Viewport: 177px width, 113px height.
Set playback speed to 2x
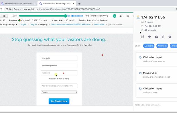[x=121, y=16]
